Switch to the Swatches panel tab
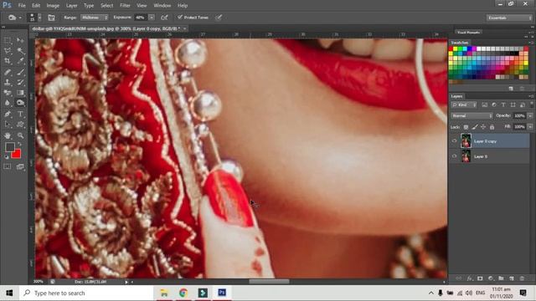 tap(460, 43)
